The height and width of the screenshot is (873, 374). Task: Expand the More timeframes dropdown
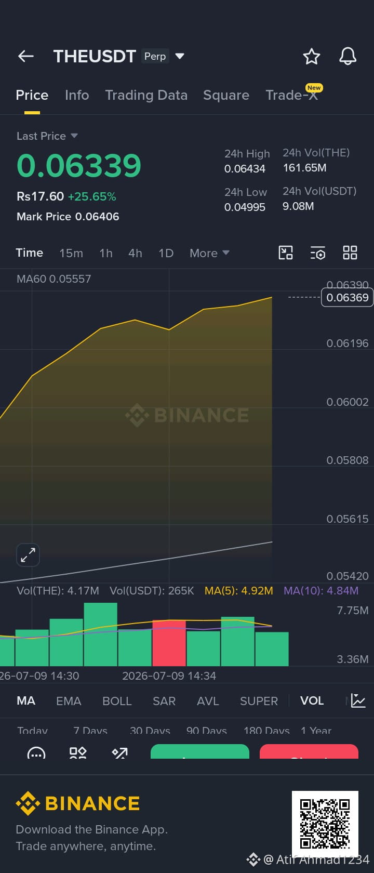coord(209,253)
